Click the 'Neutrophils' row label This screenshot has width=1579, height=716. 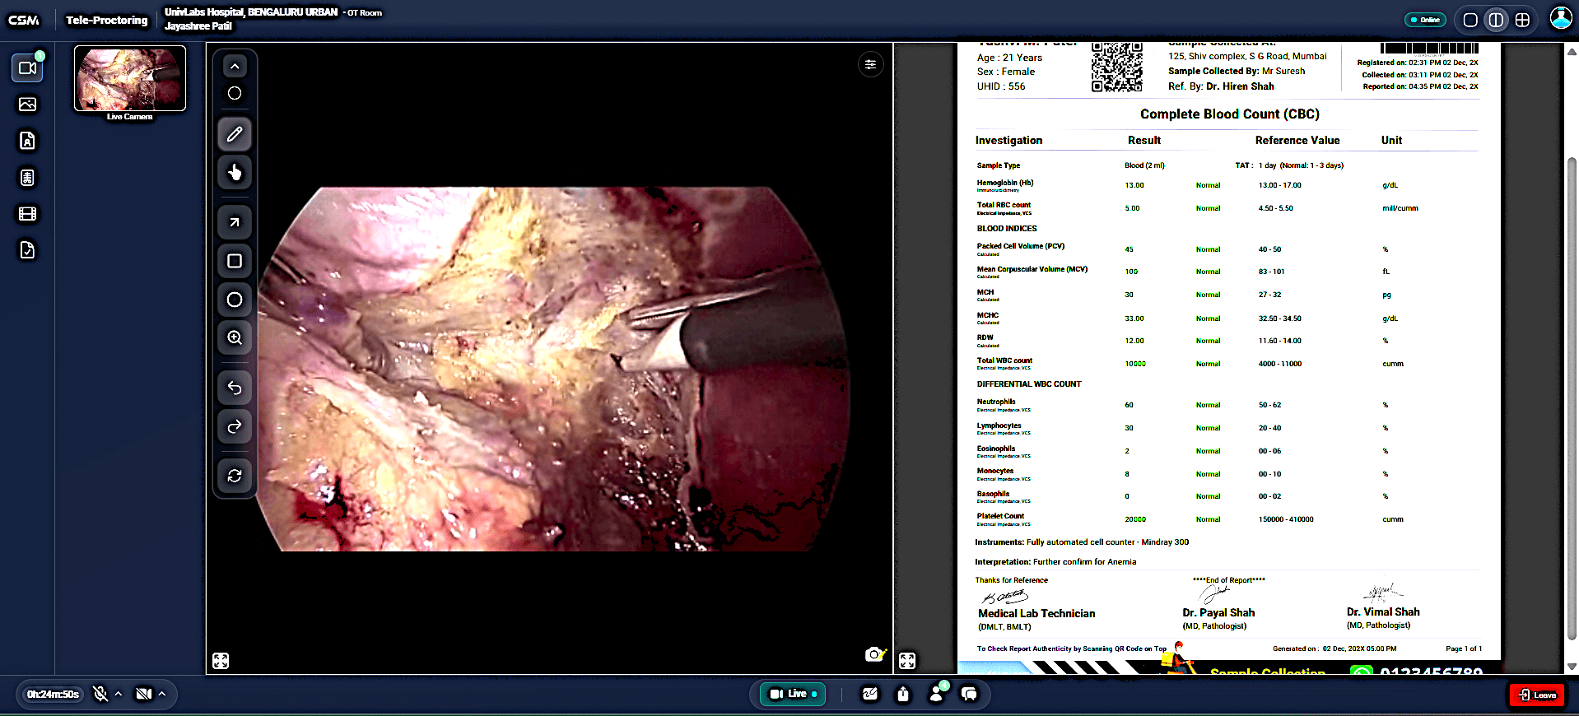[x=996, y=402]
